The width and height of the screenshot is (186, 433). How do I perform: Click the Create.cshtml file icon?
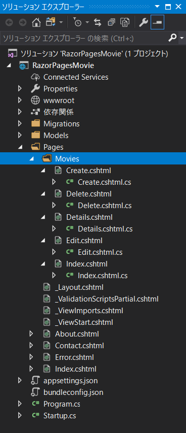[x=58, y=171]
